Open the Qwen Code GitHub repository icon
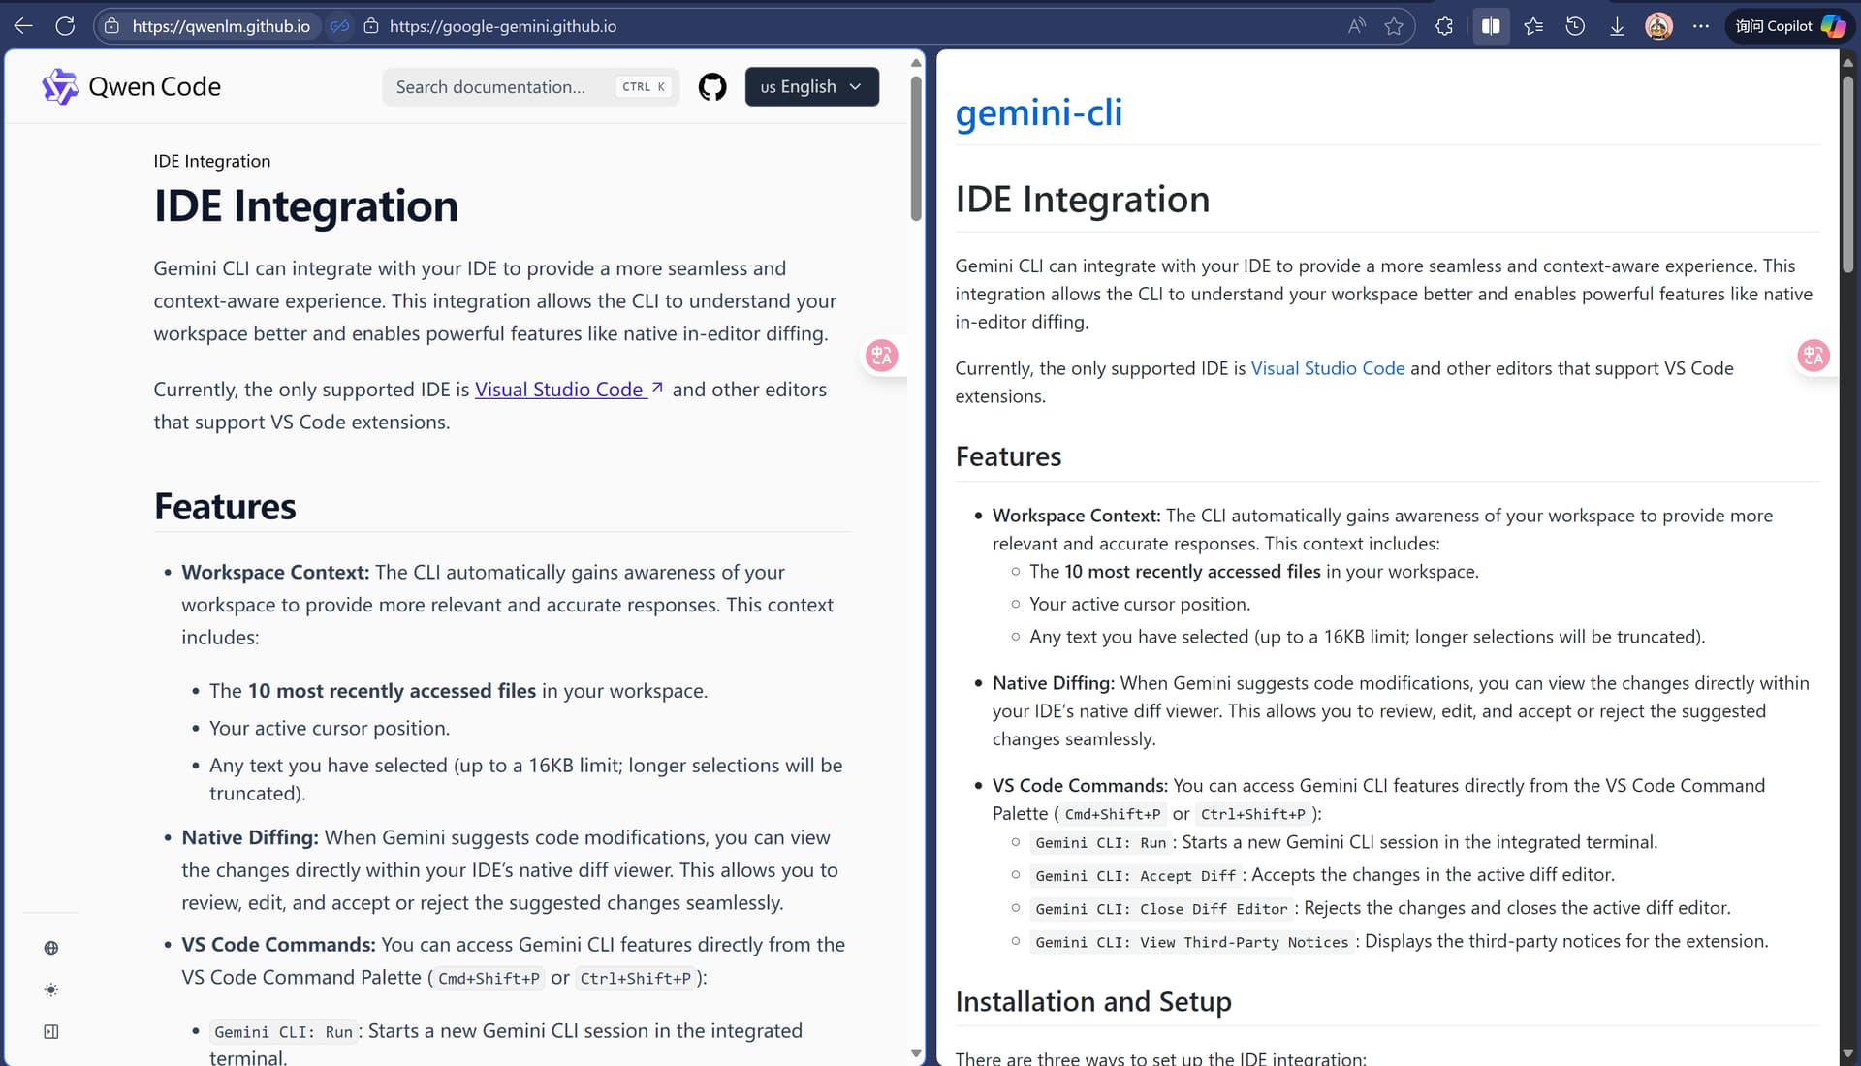The width and height of the screenshot is (1861, 1066). click(x=712, y=87)
